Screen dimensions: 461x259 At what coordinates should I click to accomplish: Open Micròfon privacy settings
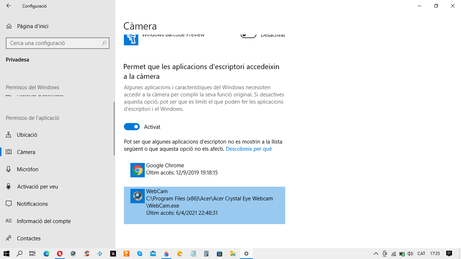[x=58, y=169]
